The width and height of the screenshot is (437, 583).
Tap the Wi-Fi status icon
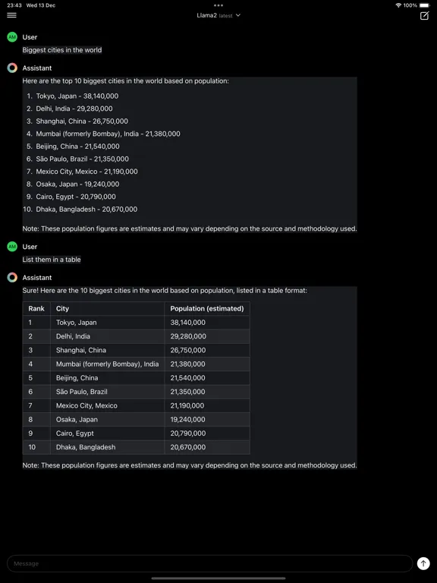point(398,5)
